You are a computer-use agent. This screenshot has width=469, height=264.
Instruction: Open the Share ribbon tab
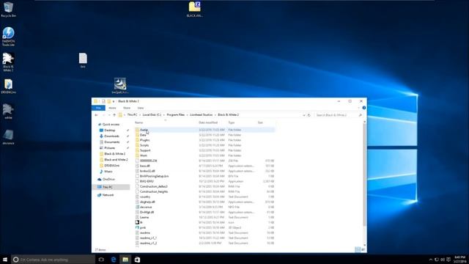(x=127, y=108)
